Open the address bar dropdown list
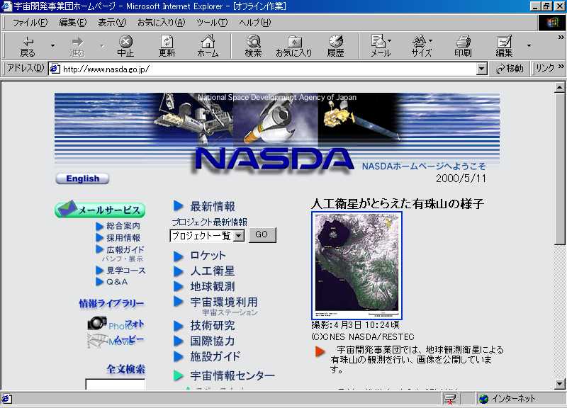The image size is (567, 408). point(481,68)
